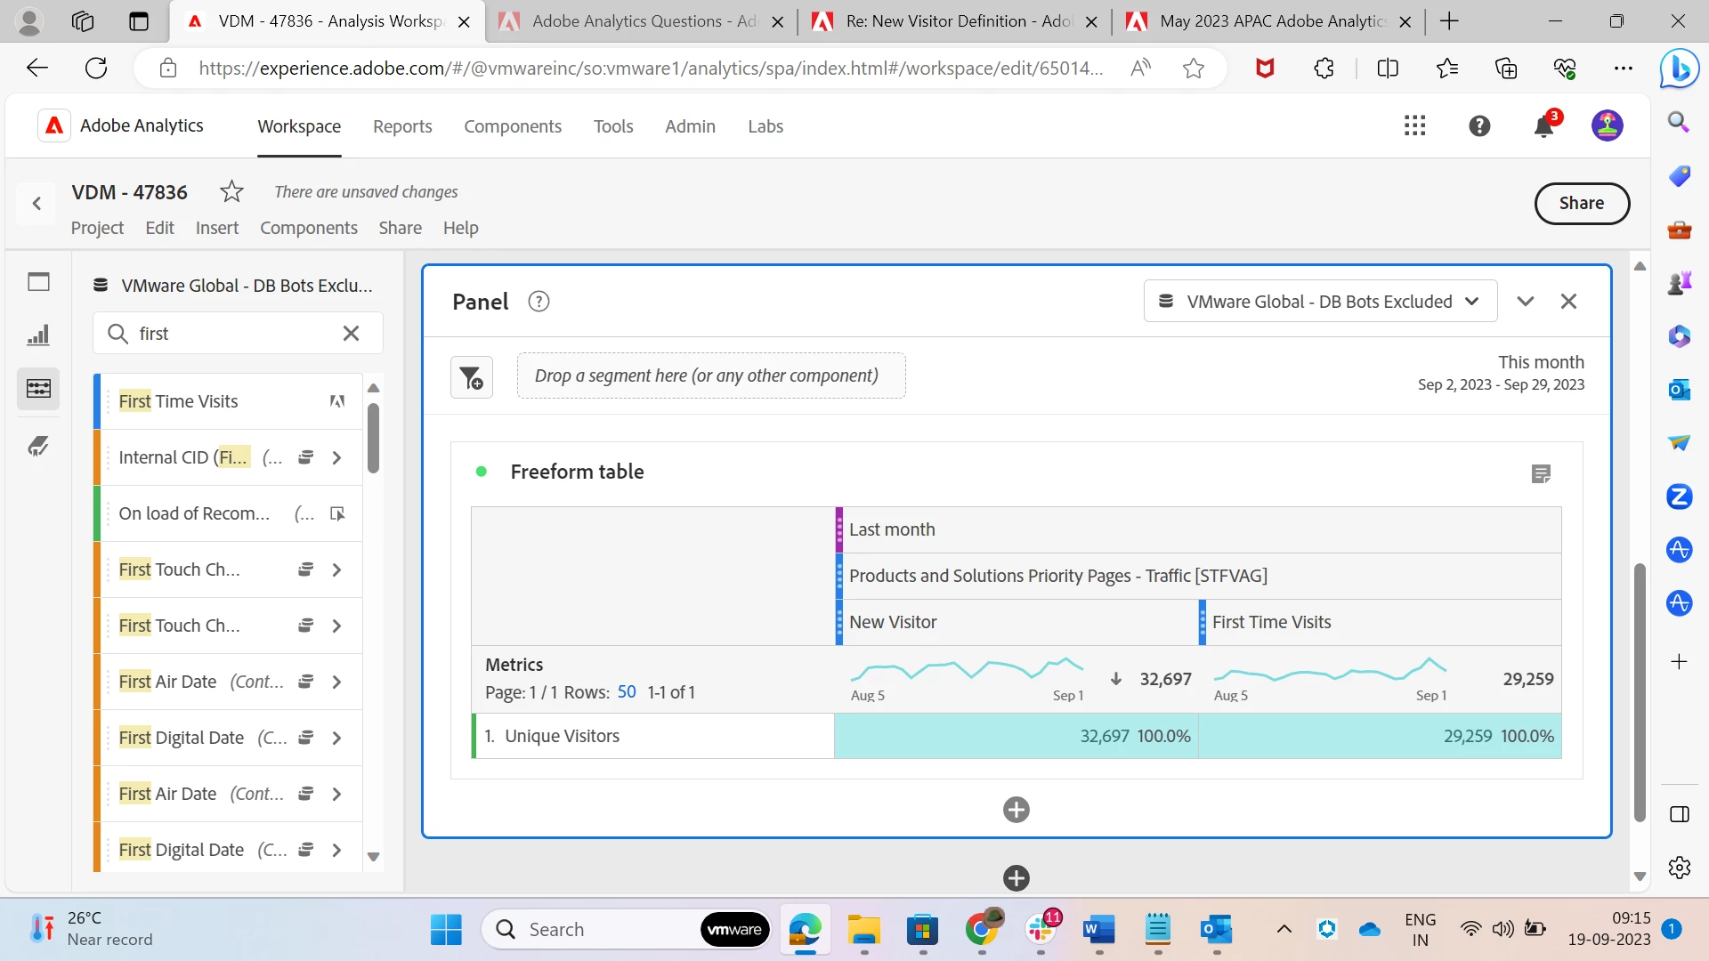Favorite the VDM - 47836 project star
Image resolution: width=1709 pixels, height=961 pixels.
(231, 191)
